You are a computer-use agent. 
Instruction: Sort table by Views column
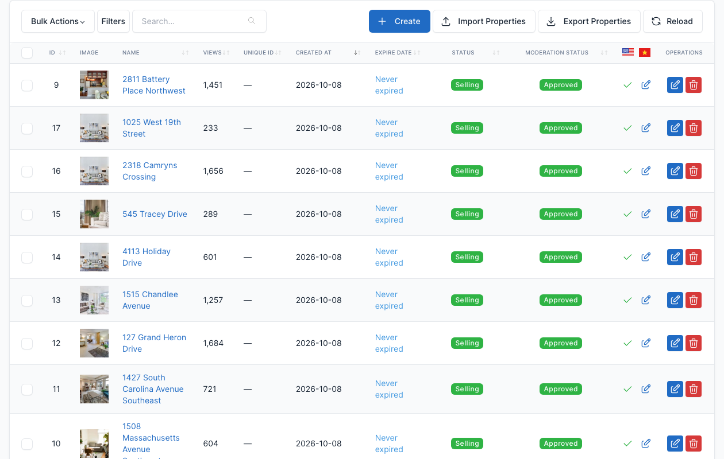tap(216, 52)
